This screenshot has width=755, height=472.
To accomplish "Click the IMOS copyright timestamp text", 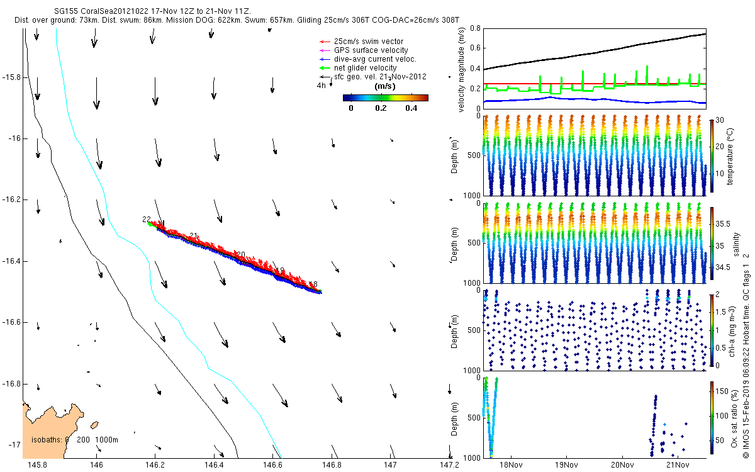I will point(745,356).
